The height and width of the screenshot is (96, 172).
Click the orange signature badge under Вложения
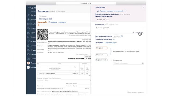tap(38, 25)
